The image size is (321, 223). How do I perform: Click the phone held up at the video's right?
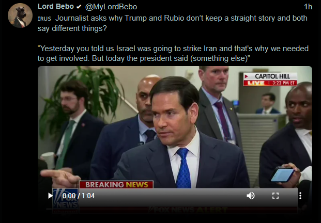click(x=282, y=174)
